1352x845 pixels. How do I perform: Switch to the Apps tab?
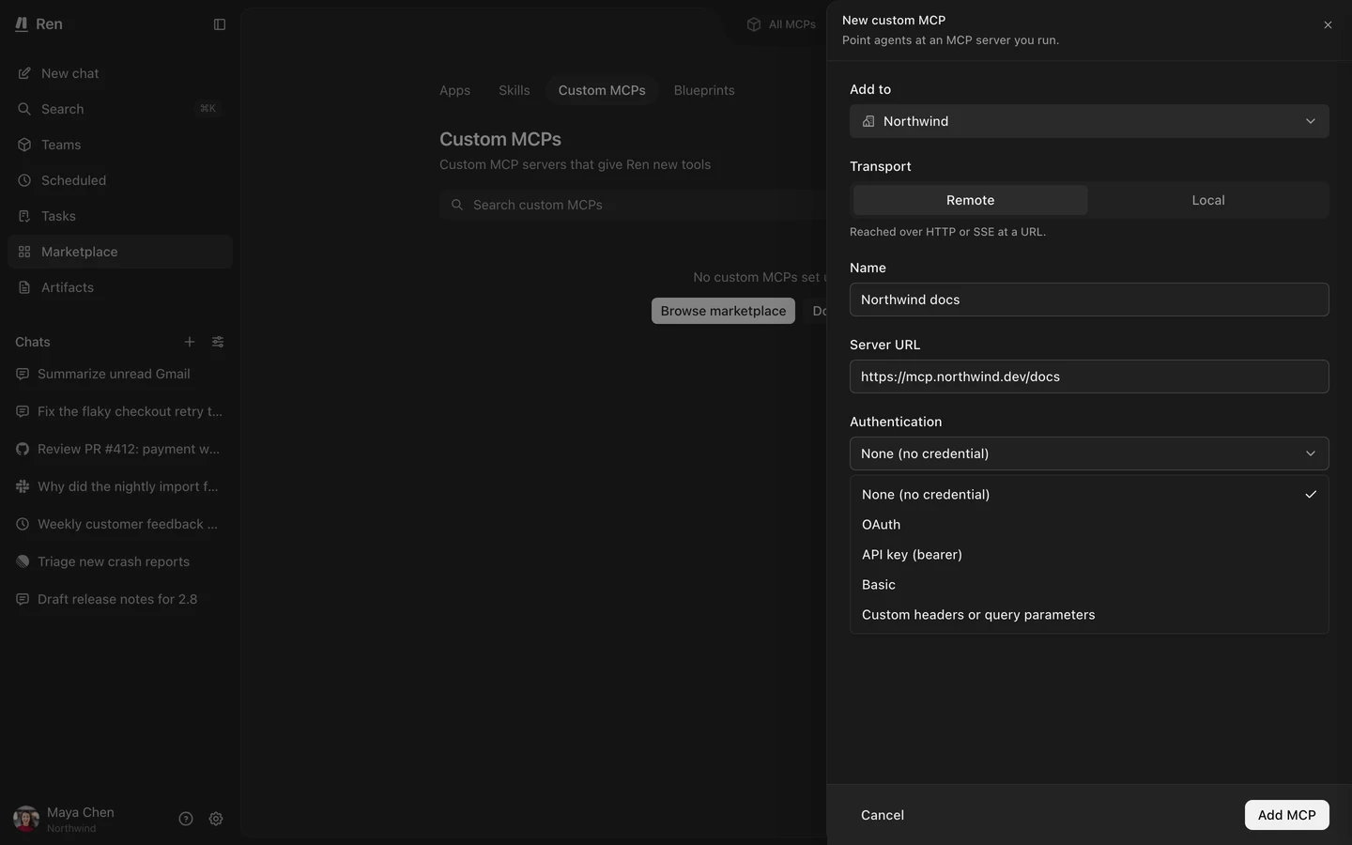click(454, 90)
